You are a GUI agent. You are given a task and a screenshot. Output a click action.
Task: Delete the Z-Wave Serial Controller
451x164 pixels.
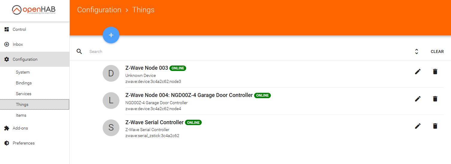coord(435,126)
